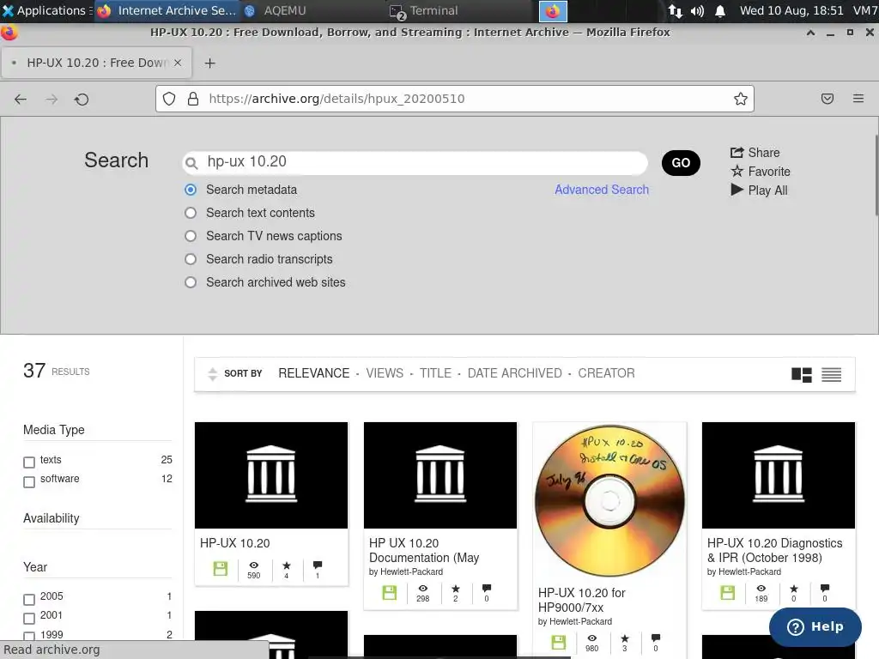This screenshot has height=659, width=879.
Task: Click the search magnifier icon in search box
Action: [191, 163]
